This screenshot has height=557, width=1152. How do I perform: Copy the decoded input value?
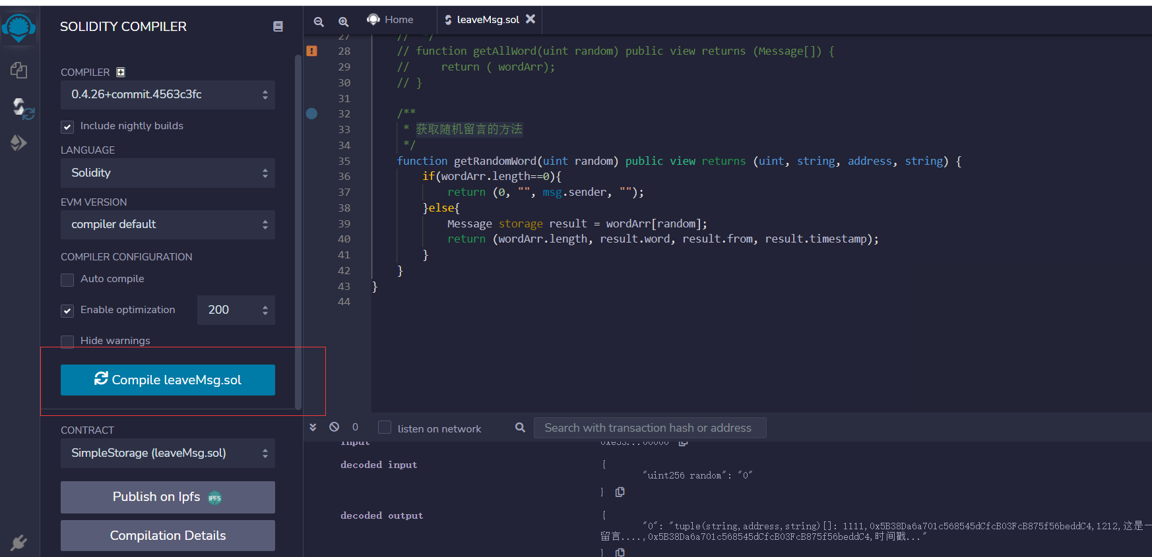coord(620,492)
